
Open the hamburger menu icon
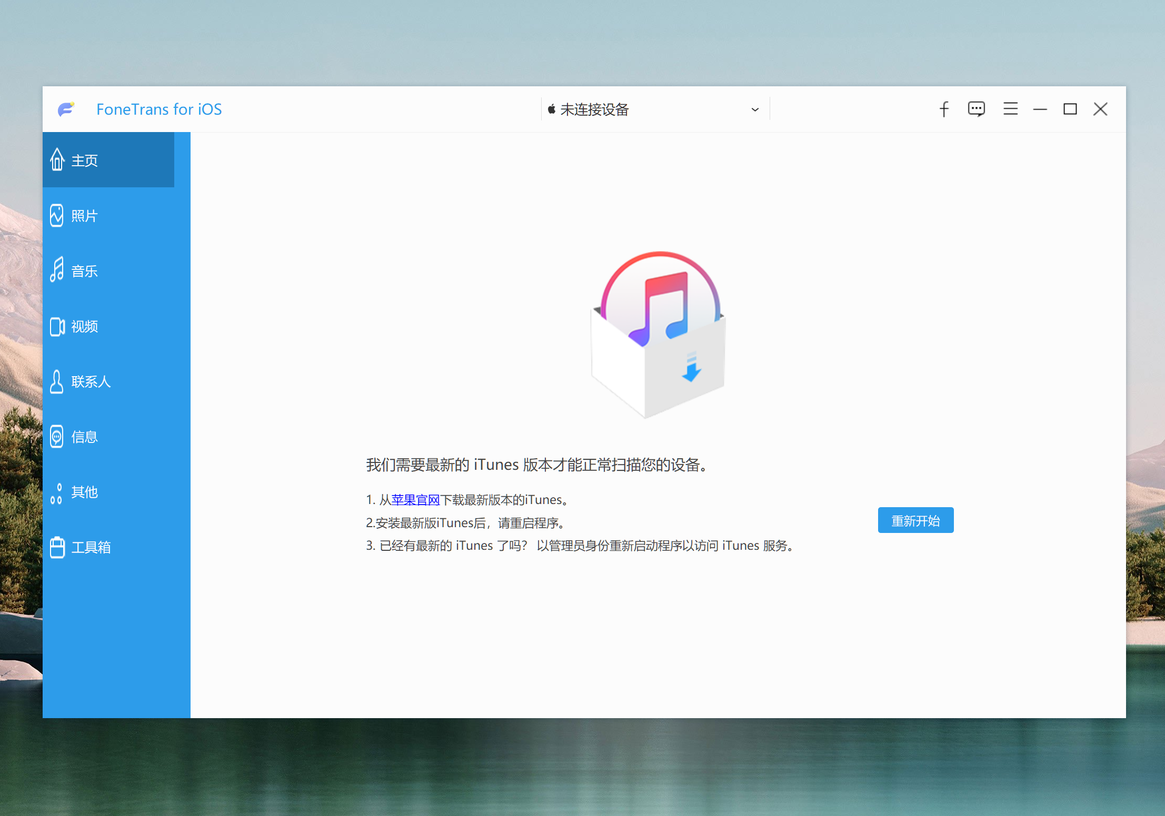tap(1010, 109)
